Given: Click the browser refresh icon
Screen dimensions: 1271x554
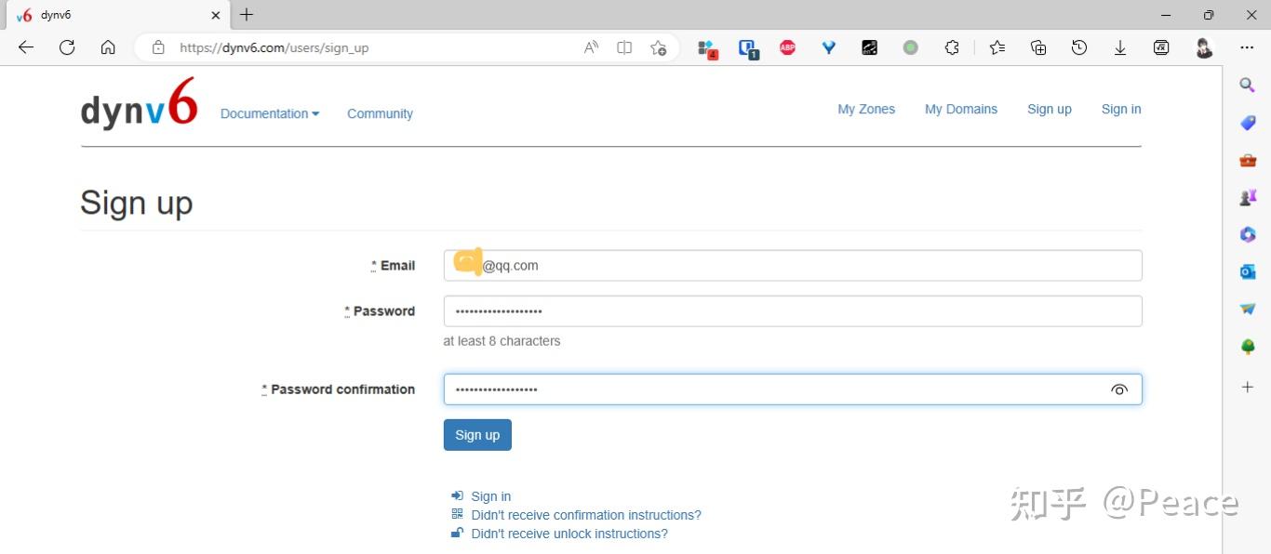Looking at the screenshot, I should click(67, 47).
